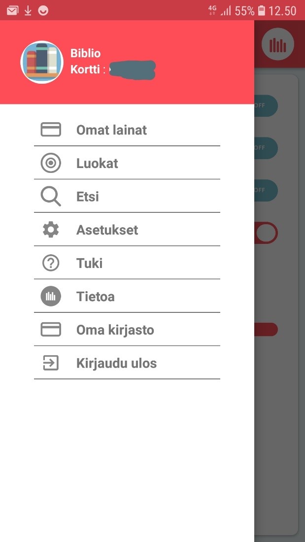This screenshot has width=305, height=542.
Task: Tap the bookshelf profile avatar
Action: 42,62
